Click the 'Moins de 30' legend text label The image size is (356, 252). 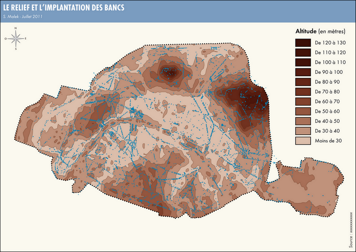point(328,141)
